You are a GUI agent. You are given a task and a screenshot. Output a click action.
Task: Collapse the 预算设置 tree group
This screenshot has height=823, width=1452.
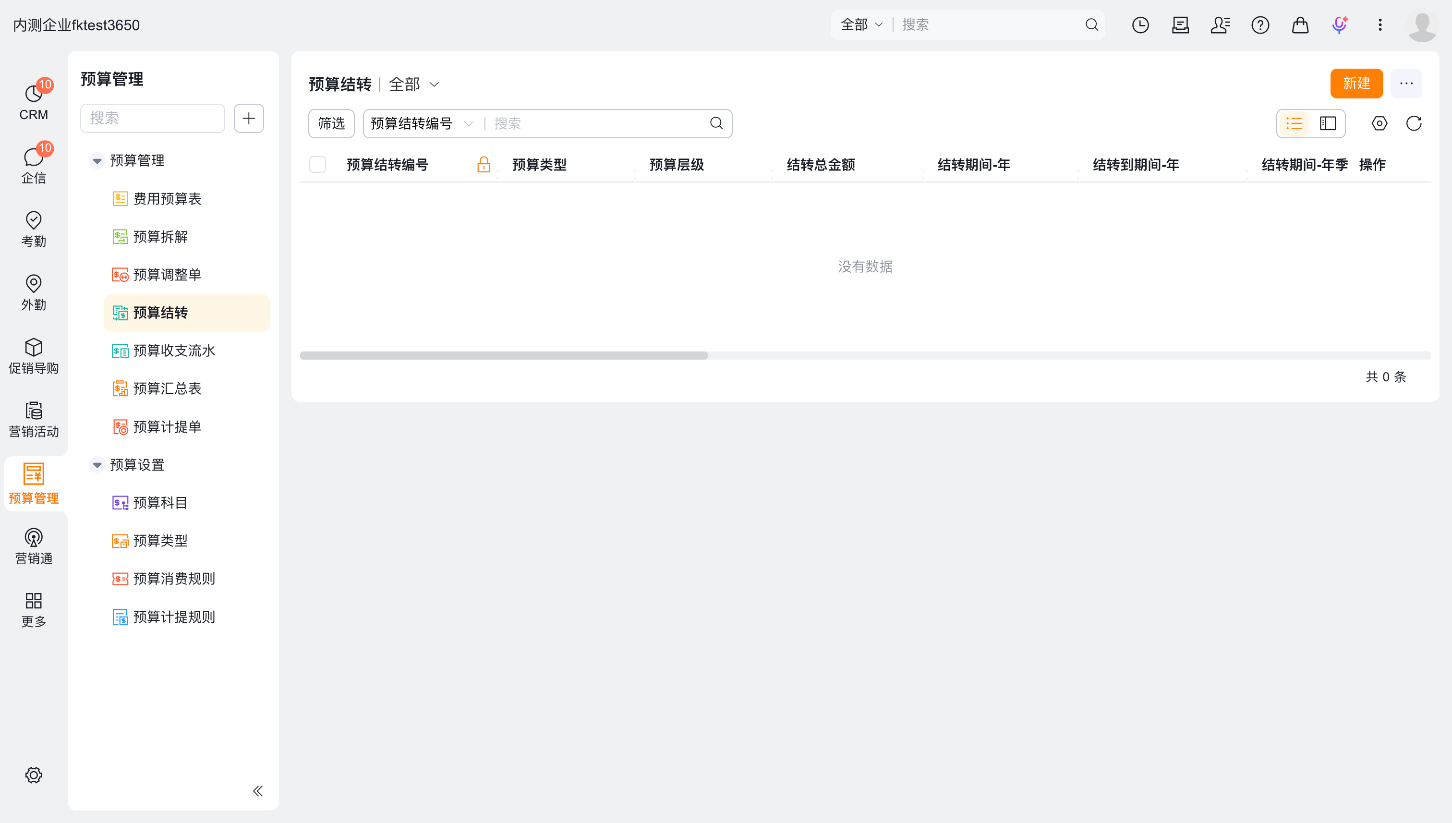pos(97,465)
